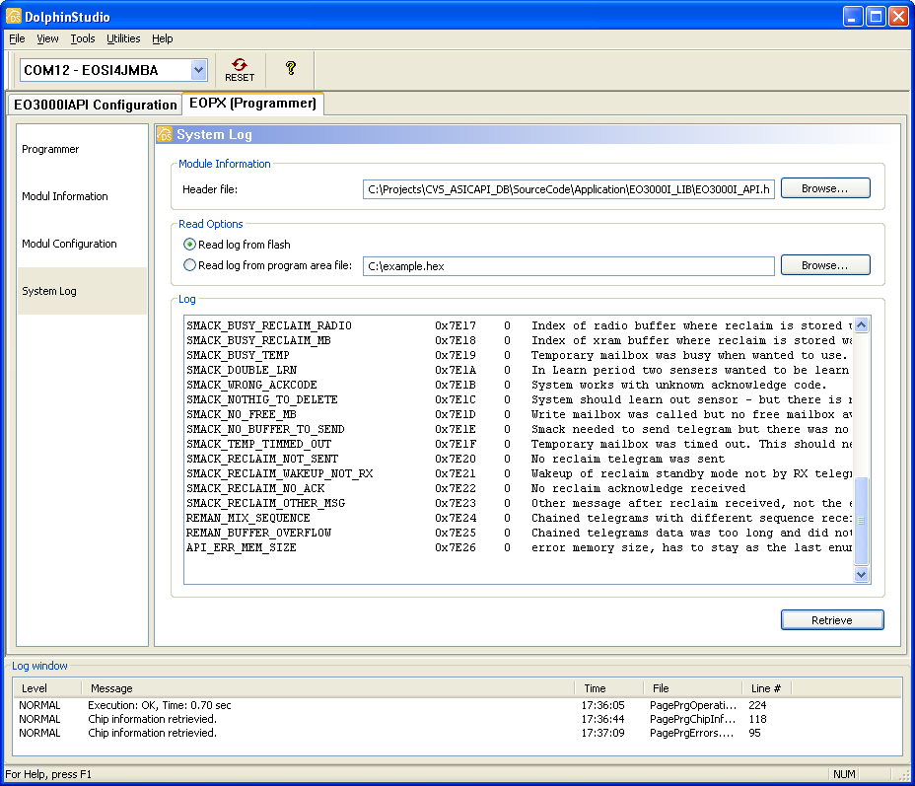Click the log scrollbar down arrow
This screenshot has width=915, height=786.
pos(861,574)
